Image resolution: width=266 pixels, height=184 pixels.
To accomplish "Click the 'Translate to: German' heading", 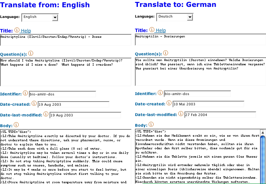I will 176,5.
